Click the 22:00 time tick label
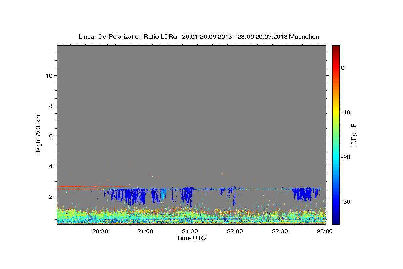Screen dimensions: 403x269 point(235,231)
